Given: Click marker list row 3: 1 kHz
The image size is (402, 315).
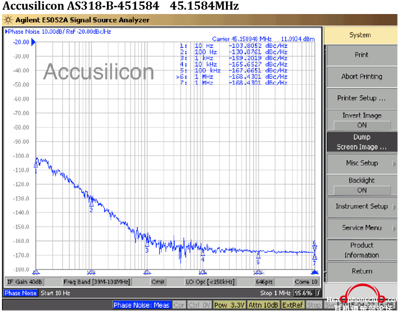Looking at the screenshot, I should point(233,58).
